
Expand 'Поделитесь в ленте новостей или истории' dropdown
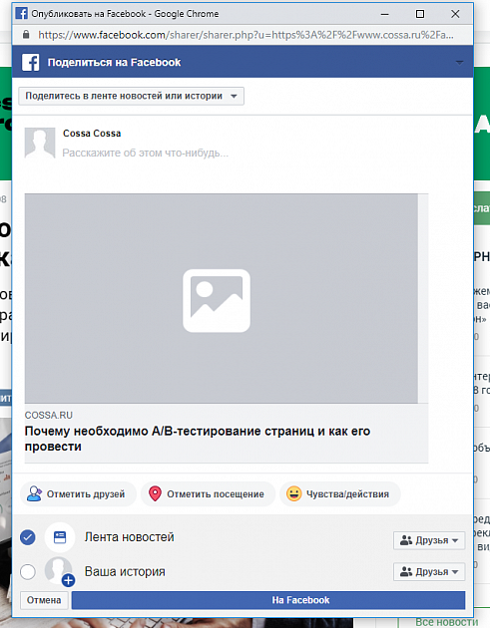pyautogui.click(x=131, y=96)
